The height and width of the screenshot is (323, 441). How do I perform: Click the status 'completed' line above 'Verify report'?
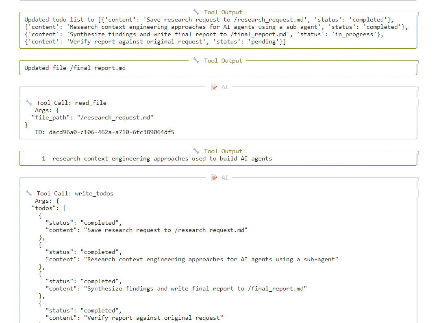(x=84, y=310)
